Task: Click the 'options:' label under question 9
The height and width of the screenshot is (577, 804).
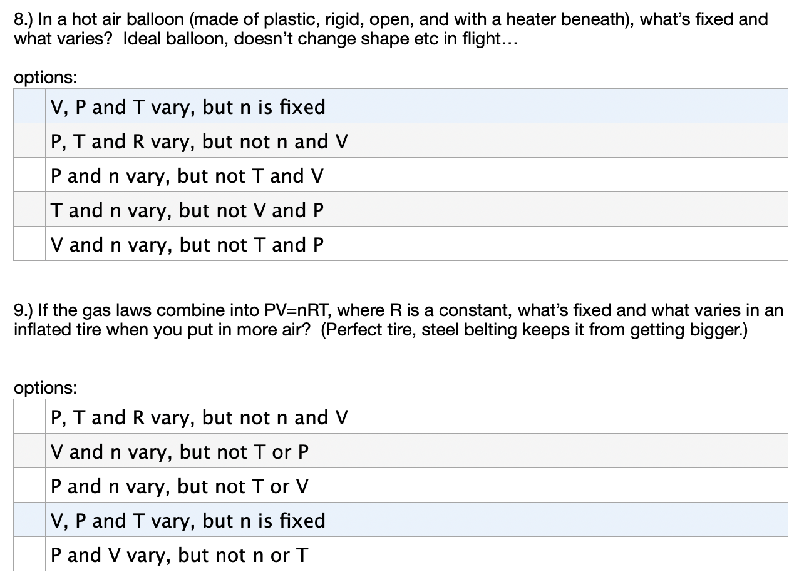Action: (46, 388)
